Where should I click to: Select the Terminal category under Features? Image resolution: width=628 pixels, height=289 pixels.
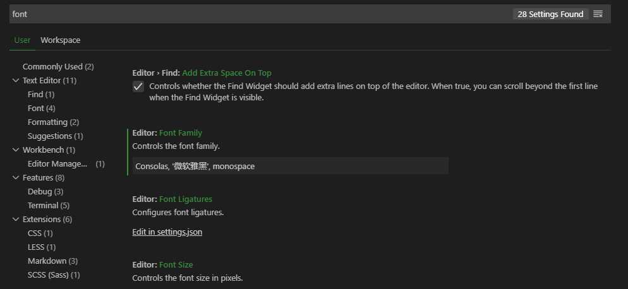(49, 205)
